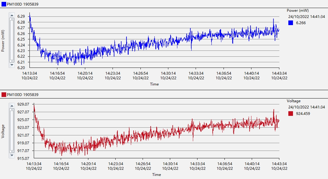This screenshot has height=179, width=328.
Task: Click the up arrow on Power chart scrollbar
Action: (x=12, y=15)
